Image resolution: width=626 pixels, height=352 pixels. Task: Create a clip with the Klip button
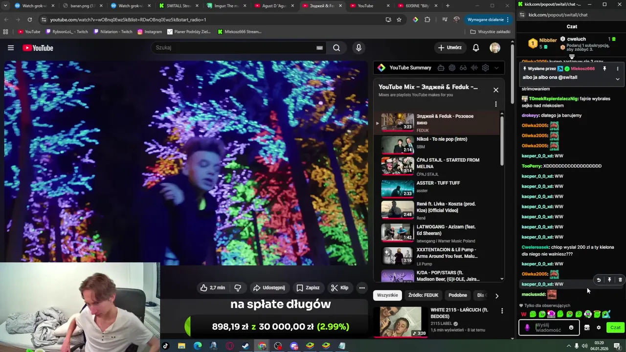click(339, 288)
